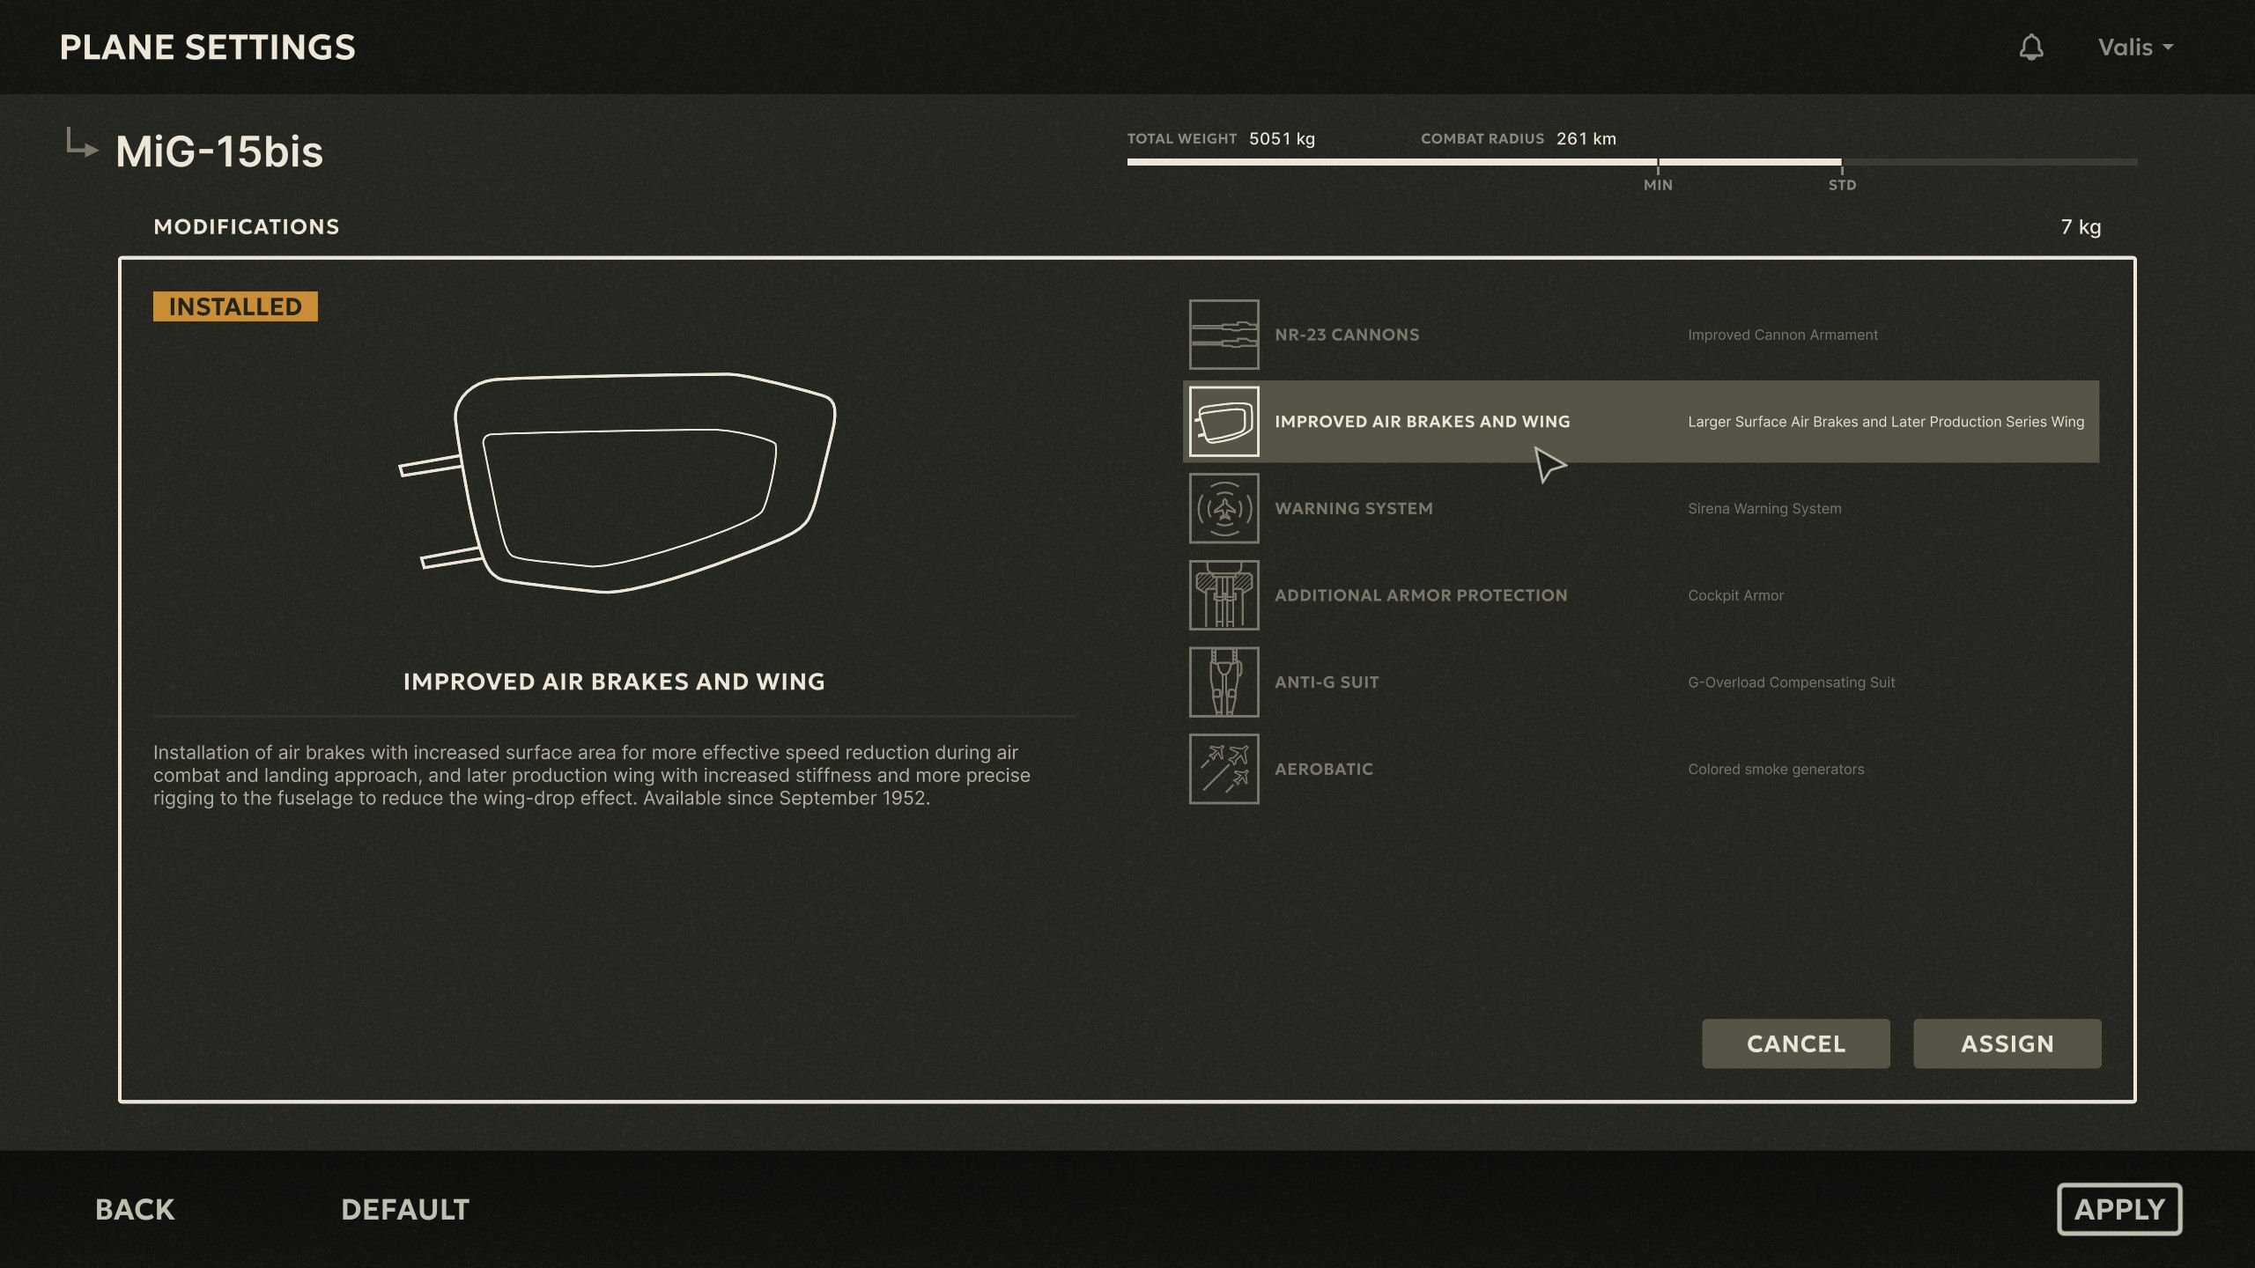Click the back arrow beside MiG-15bis
2255x1268 pixels.
tap(82, 144)
